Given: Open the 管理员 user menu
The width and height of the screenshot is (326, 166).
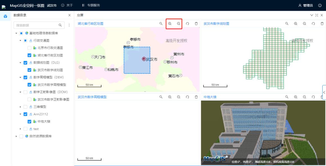Looking at the screenshot, I should click(306, 6).
